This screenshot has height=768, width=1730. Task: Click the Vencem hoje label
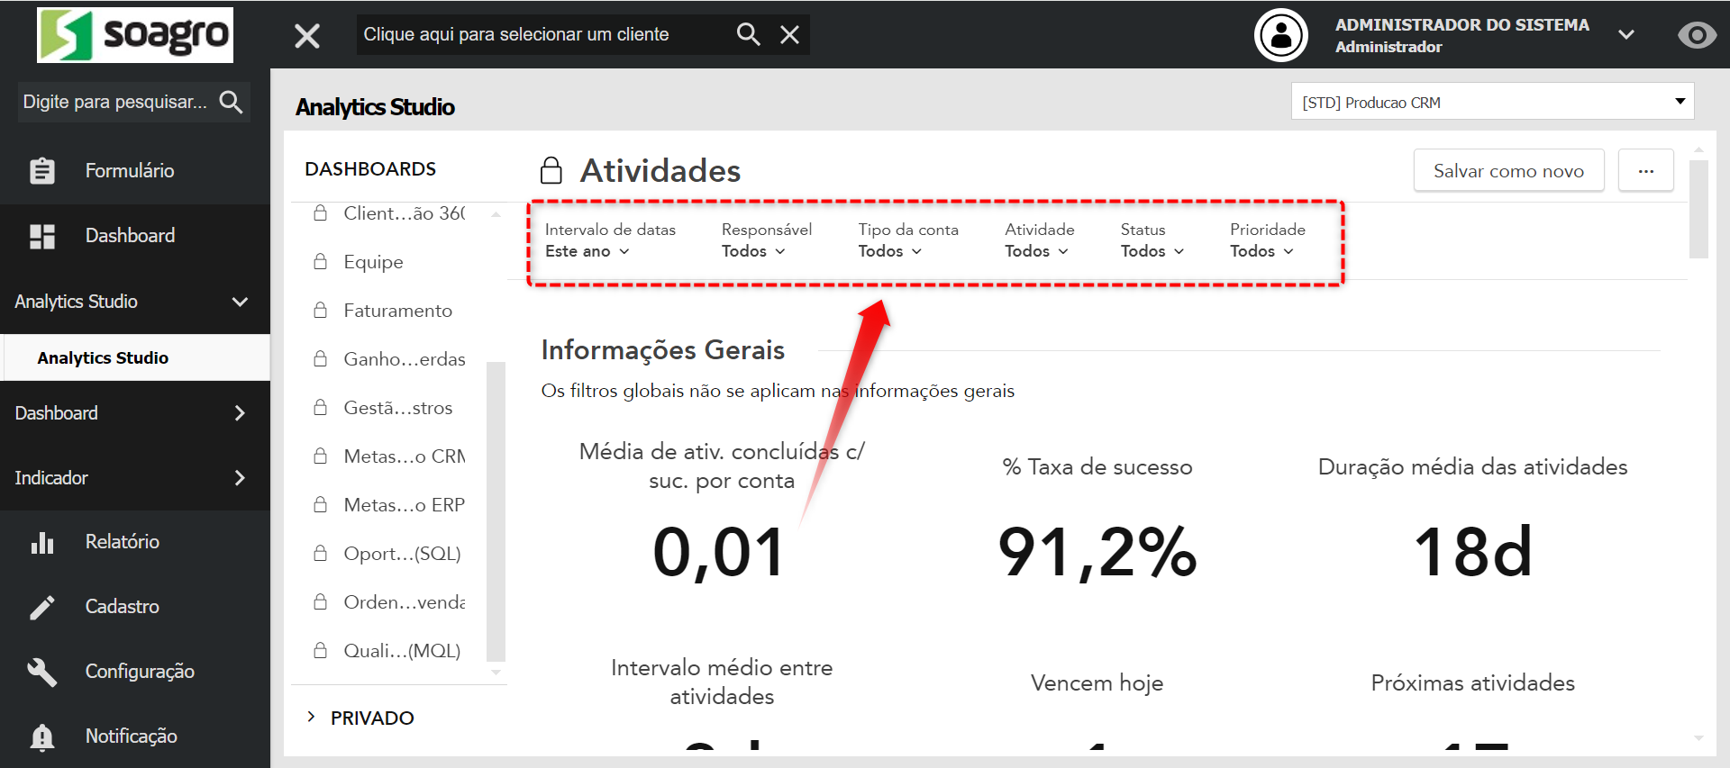coord(1097,682)
